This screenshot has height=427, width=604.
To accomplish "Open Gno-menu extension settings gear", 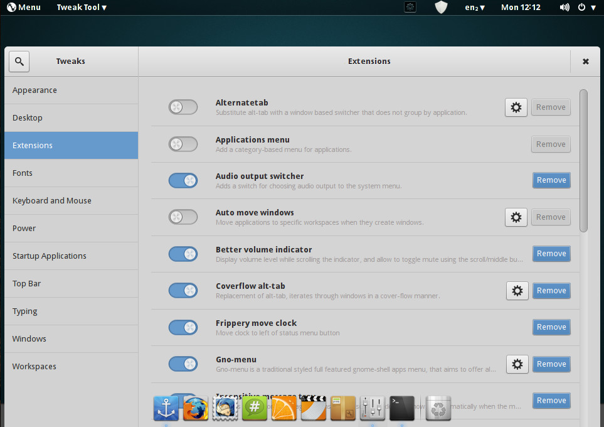I will pos(517,364).
